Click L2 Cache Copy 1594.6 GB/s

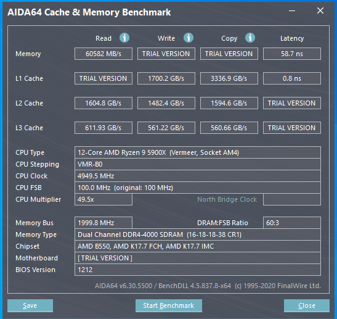click(x=229, y=103)
